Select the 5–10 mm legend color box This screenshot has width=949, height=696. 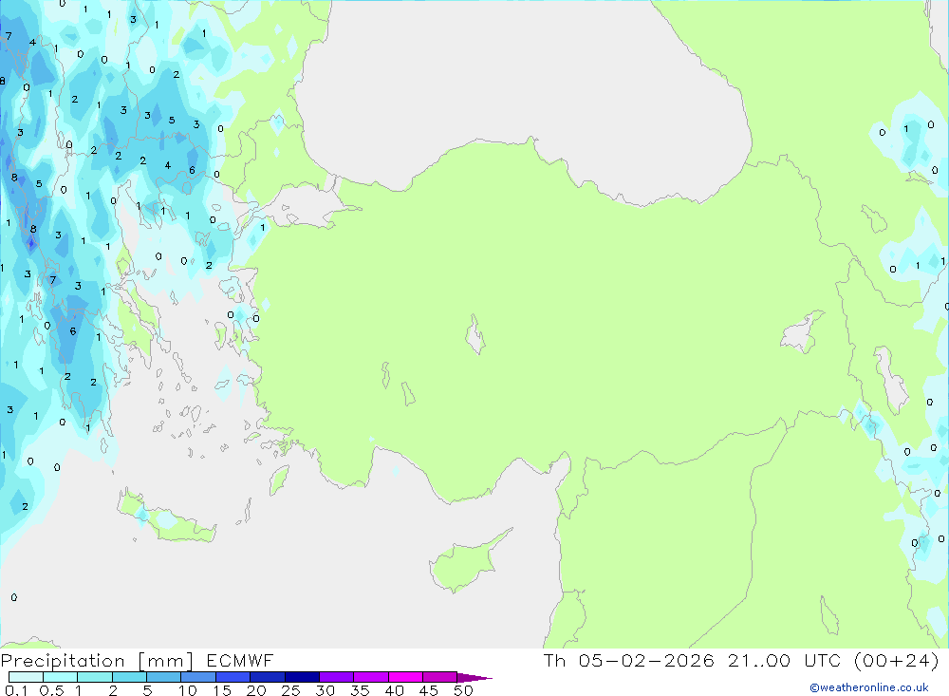163,677
